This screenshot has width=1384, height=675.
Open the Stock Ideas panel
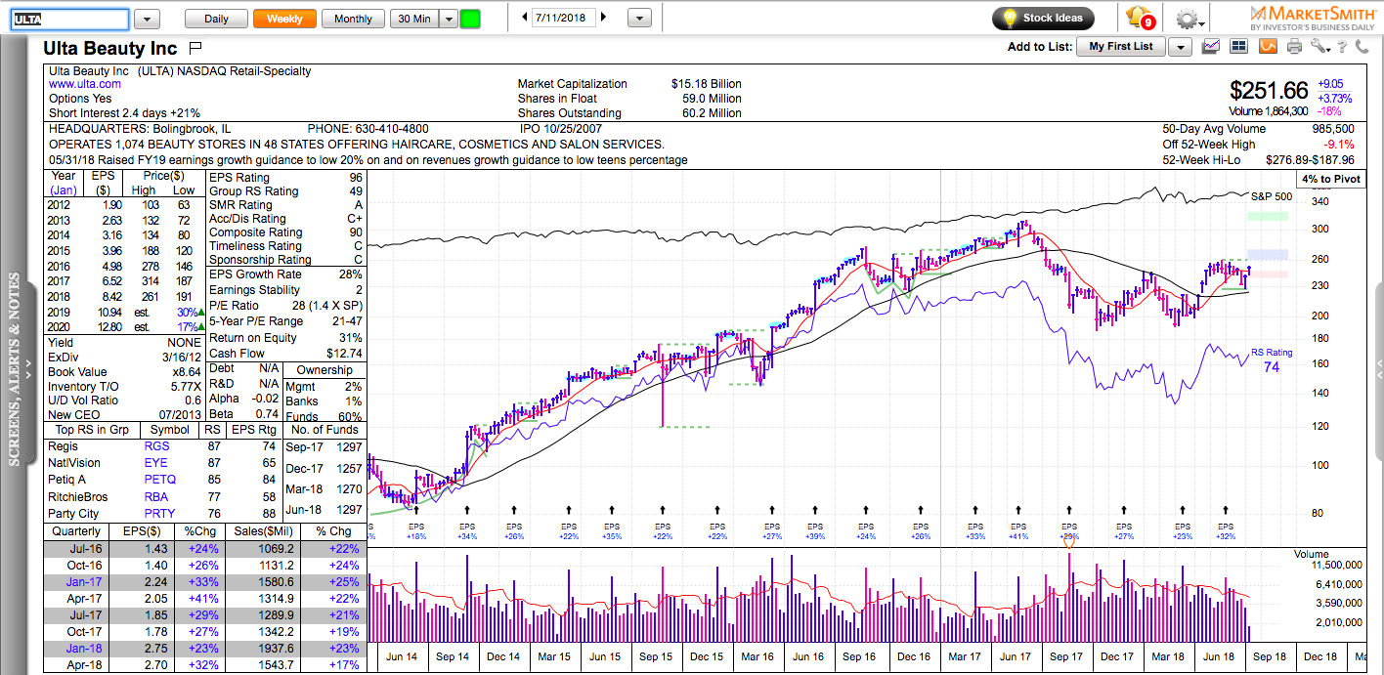(x=1043, y=18)
